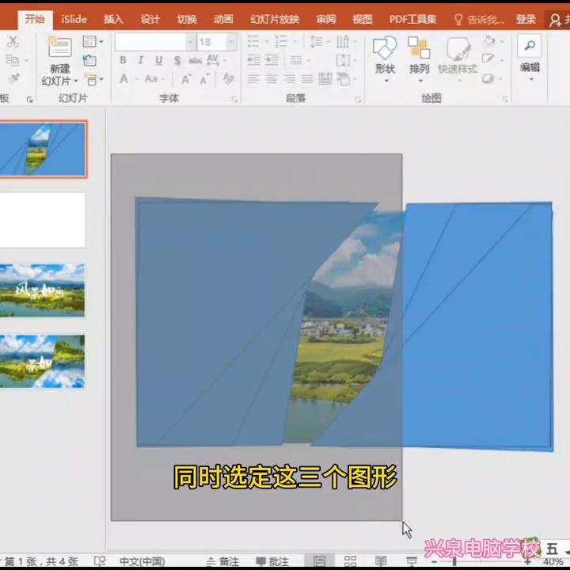
Task: Switch to the 开始 Home tab
Action: [x=35, y=19]
